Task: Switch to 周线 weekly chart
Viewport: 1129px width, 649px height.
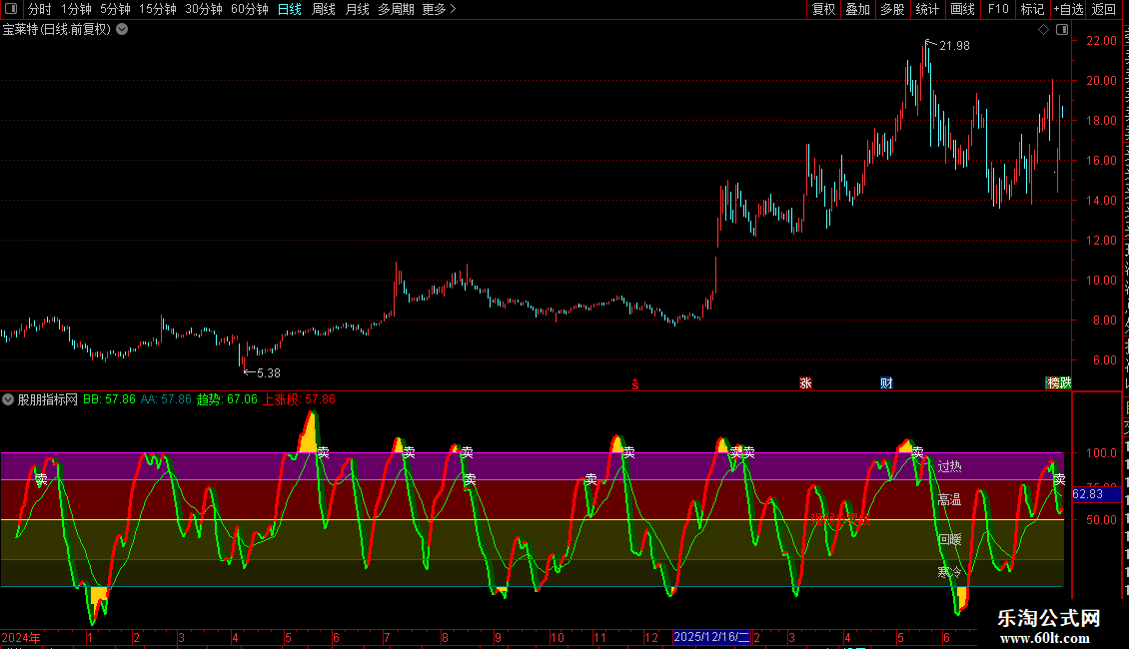Action: pyautogui.click(x=324, y=9)
